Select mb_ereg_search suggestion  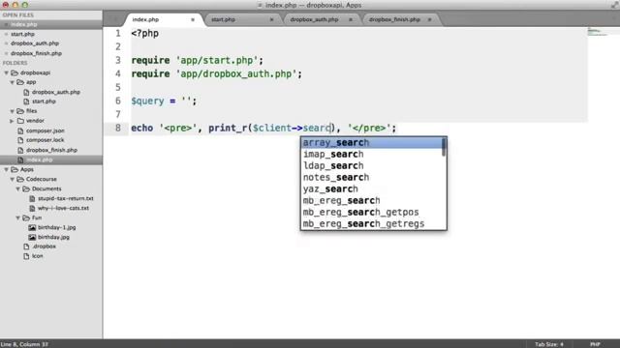tap(371, 200)
